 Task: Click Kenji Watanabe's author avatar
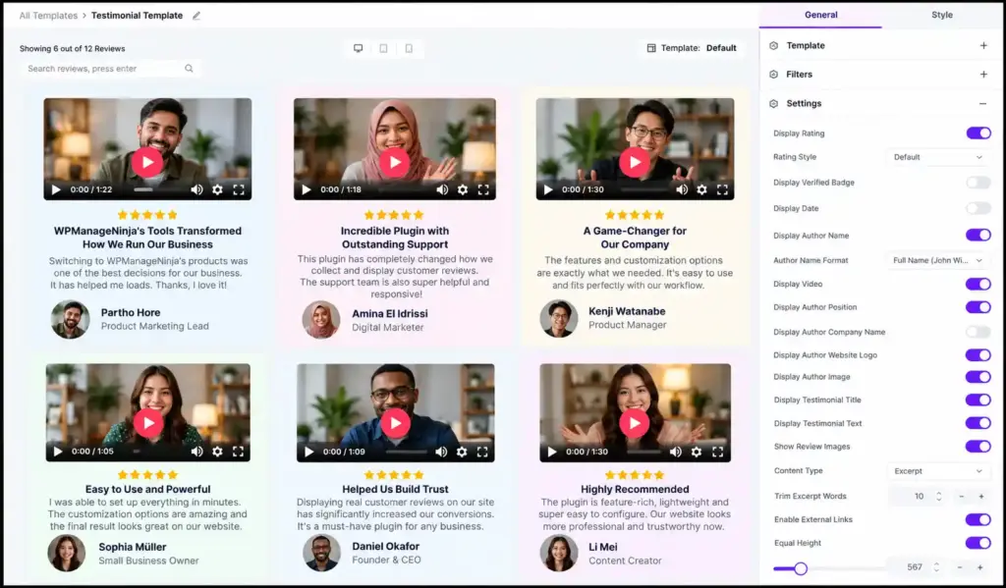pos(559,319)
